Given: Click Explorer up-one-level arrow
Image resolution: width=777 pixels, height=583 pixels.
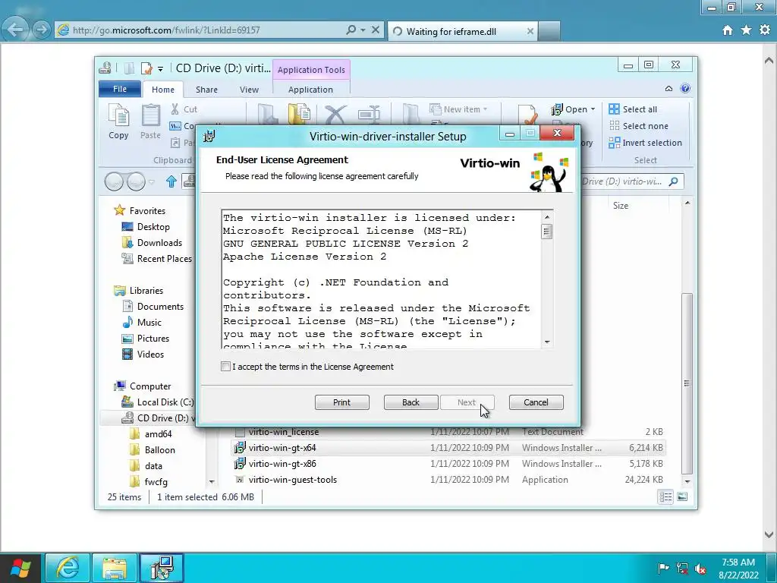Looking at the screenshot, I should point(171,181).
